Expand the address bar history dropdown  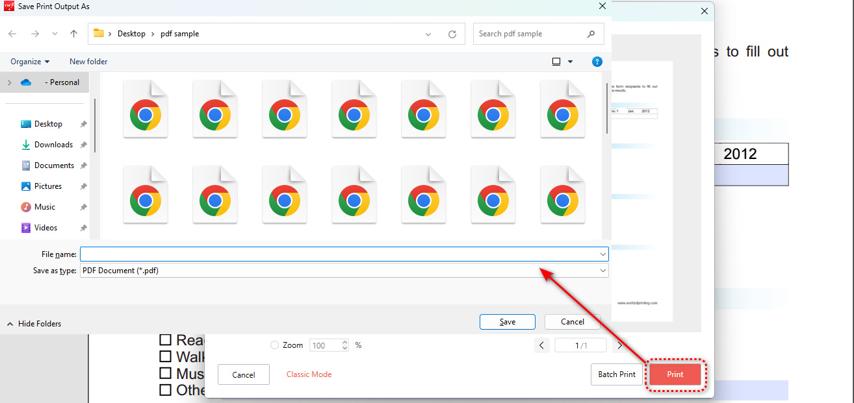428,34
